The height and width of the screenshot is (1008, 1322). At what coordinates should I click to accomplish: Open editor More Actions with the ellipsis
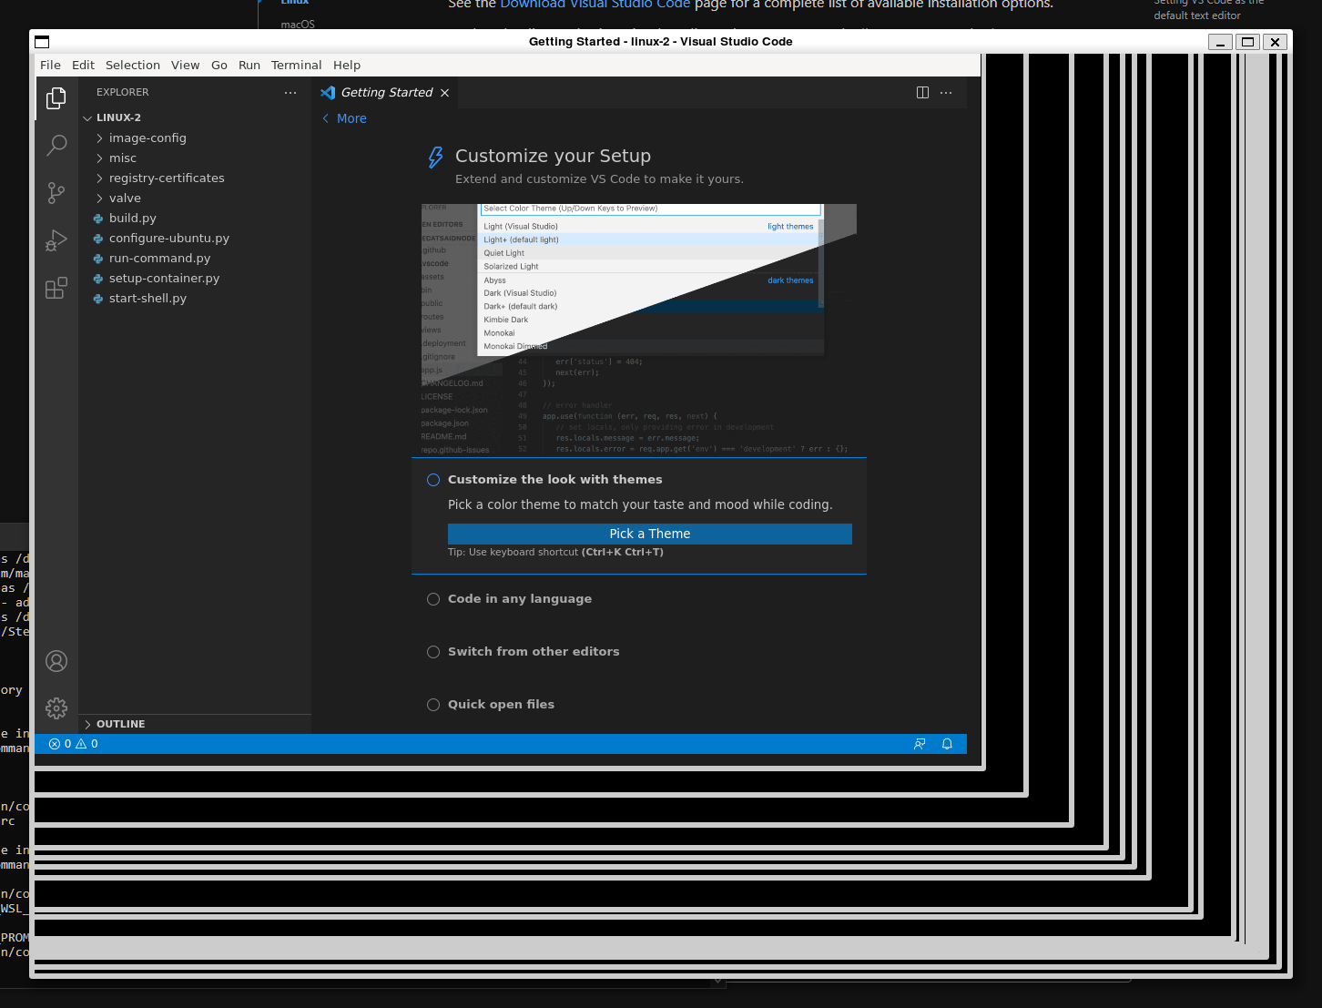pos(945,92)
